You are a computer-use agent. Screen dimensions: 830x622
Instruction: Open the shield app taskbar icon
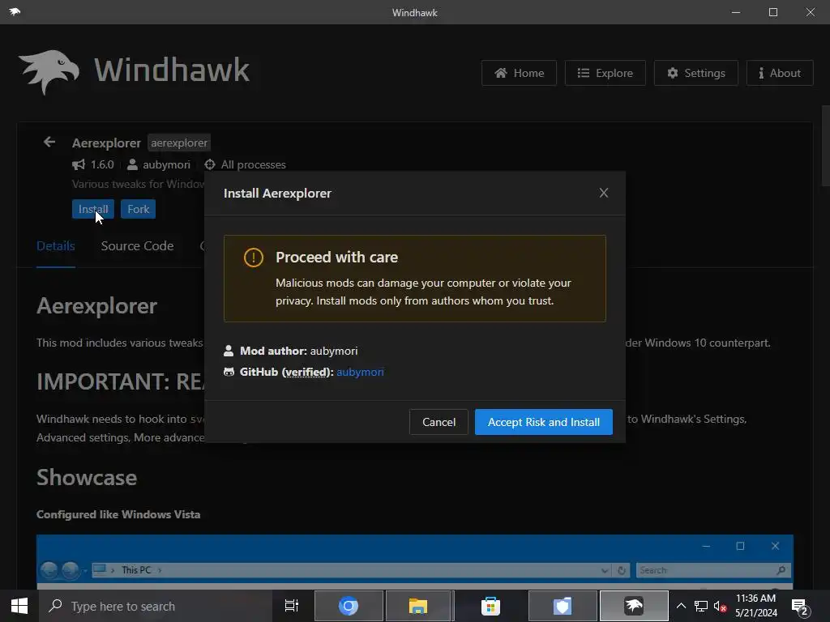[x=563, y=606]
